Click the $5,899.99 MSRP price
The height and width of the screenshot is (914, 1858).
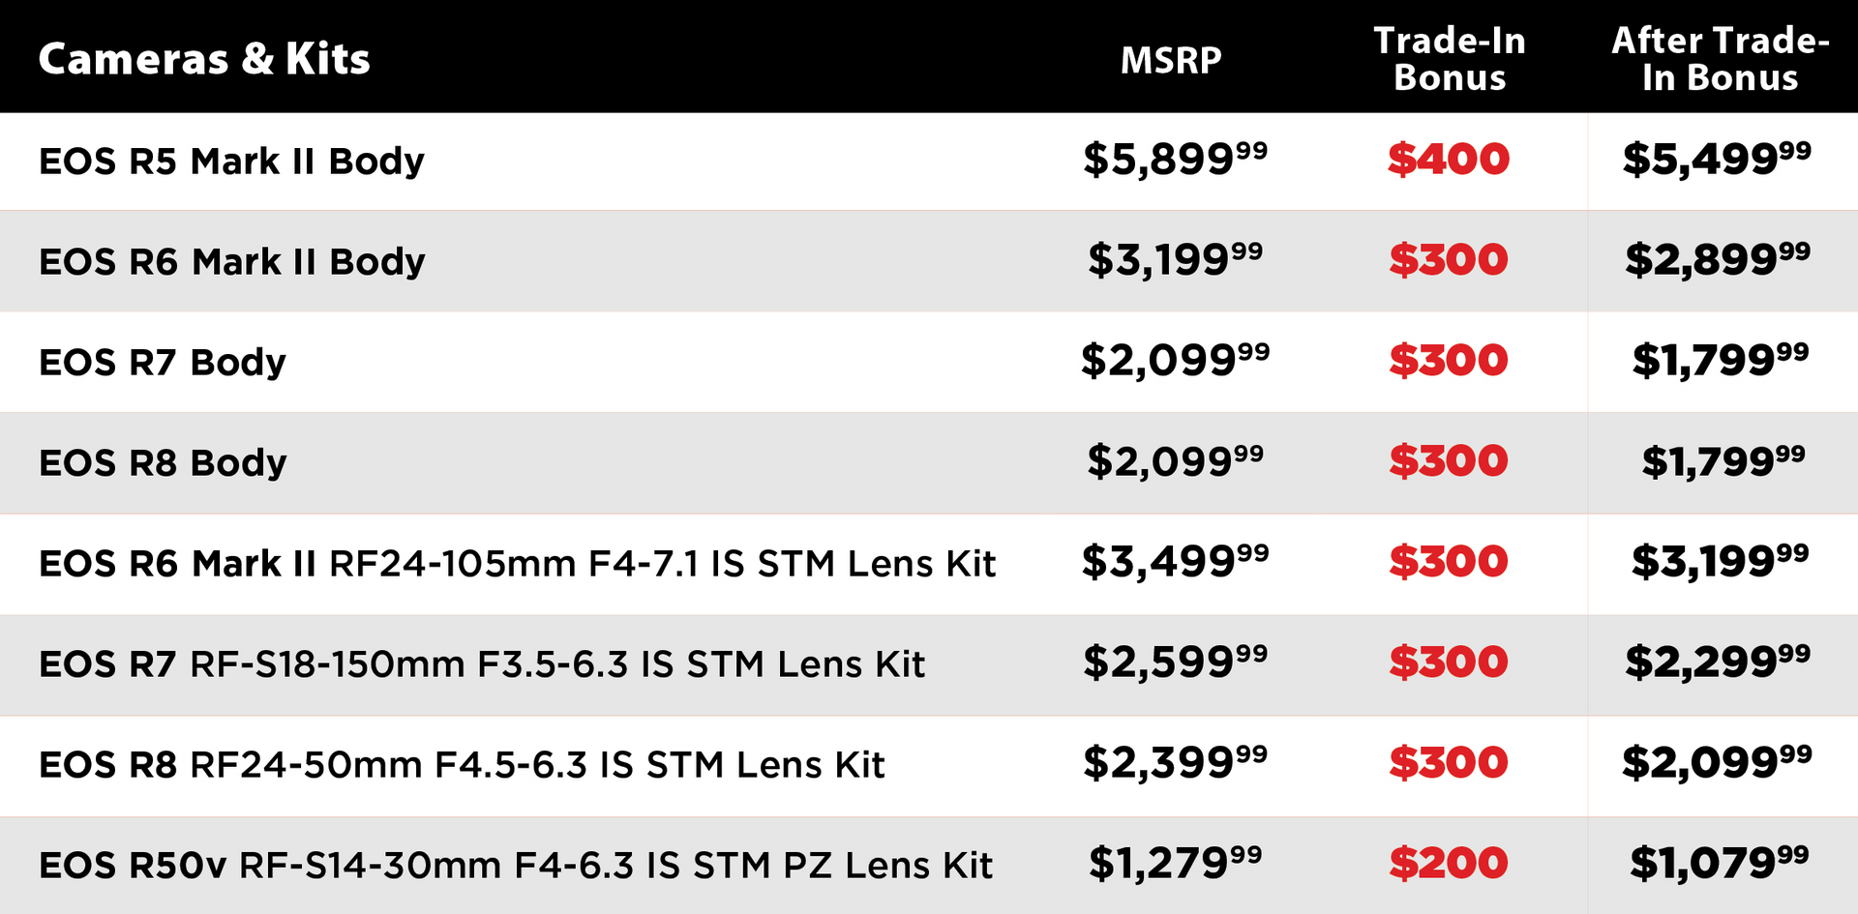coord(1175,160)
